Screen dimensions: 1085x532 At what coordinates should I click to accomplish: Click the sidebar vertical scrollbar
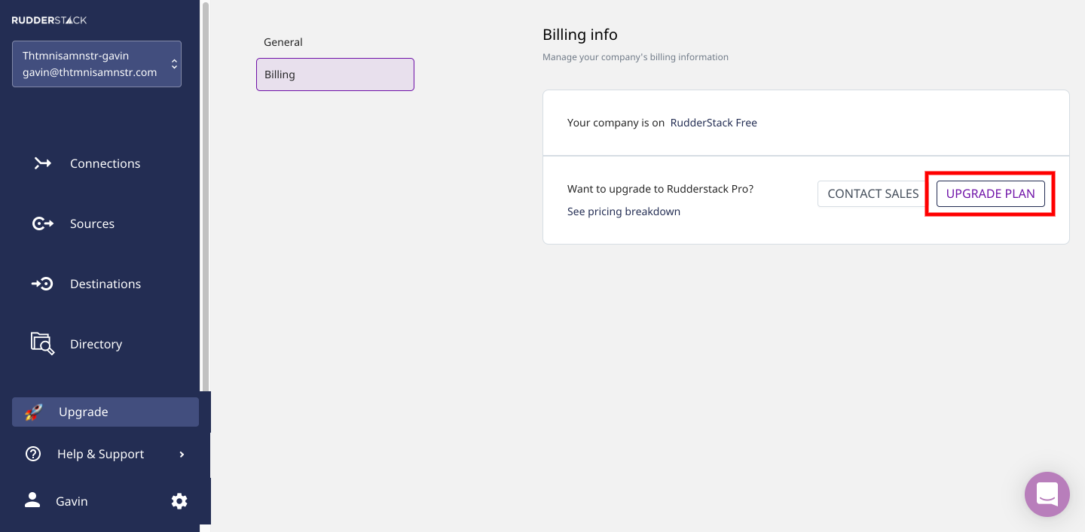pyautogui.click(x=205, y=196)
